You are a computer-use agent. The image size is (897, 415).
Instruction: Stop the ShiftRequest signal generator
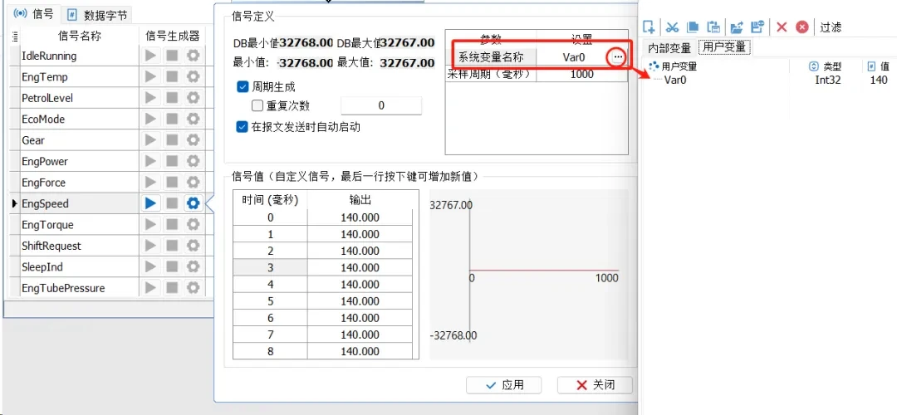tap(172, 246)
